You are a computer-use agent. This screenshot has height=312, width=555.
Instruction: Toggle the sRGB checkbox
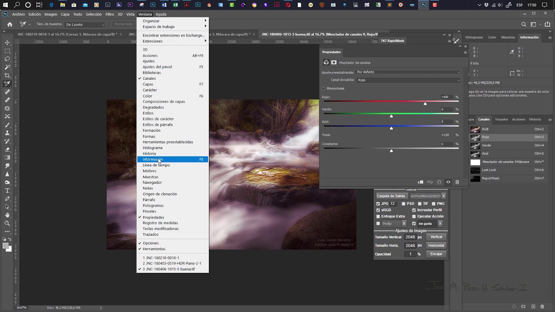point(378,210)
